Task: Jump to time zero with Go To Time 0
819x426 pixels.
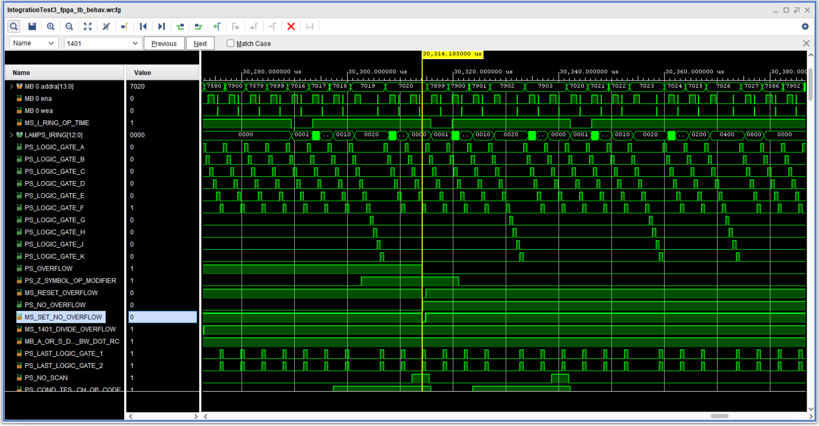Action: coord(143,26)
